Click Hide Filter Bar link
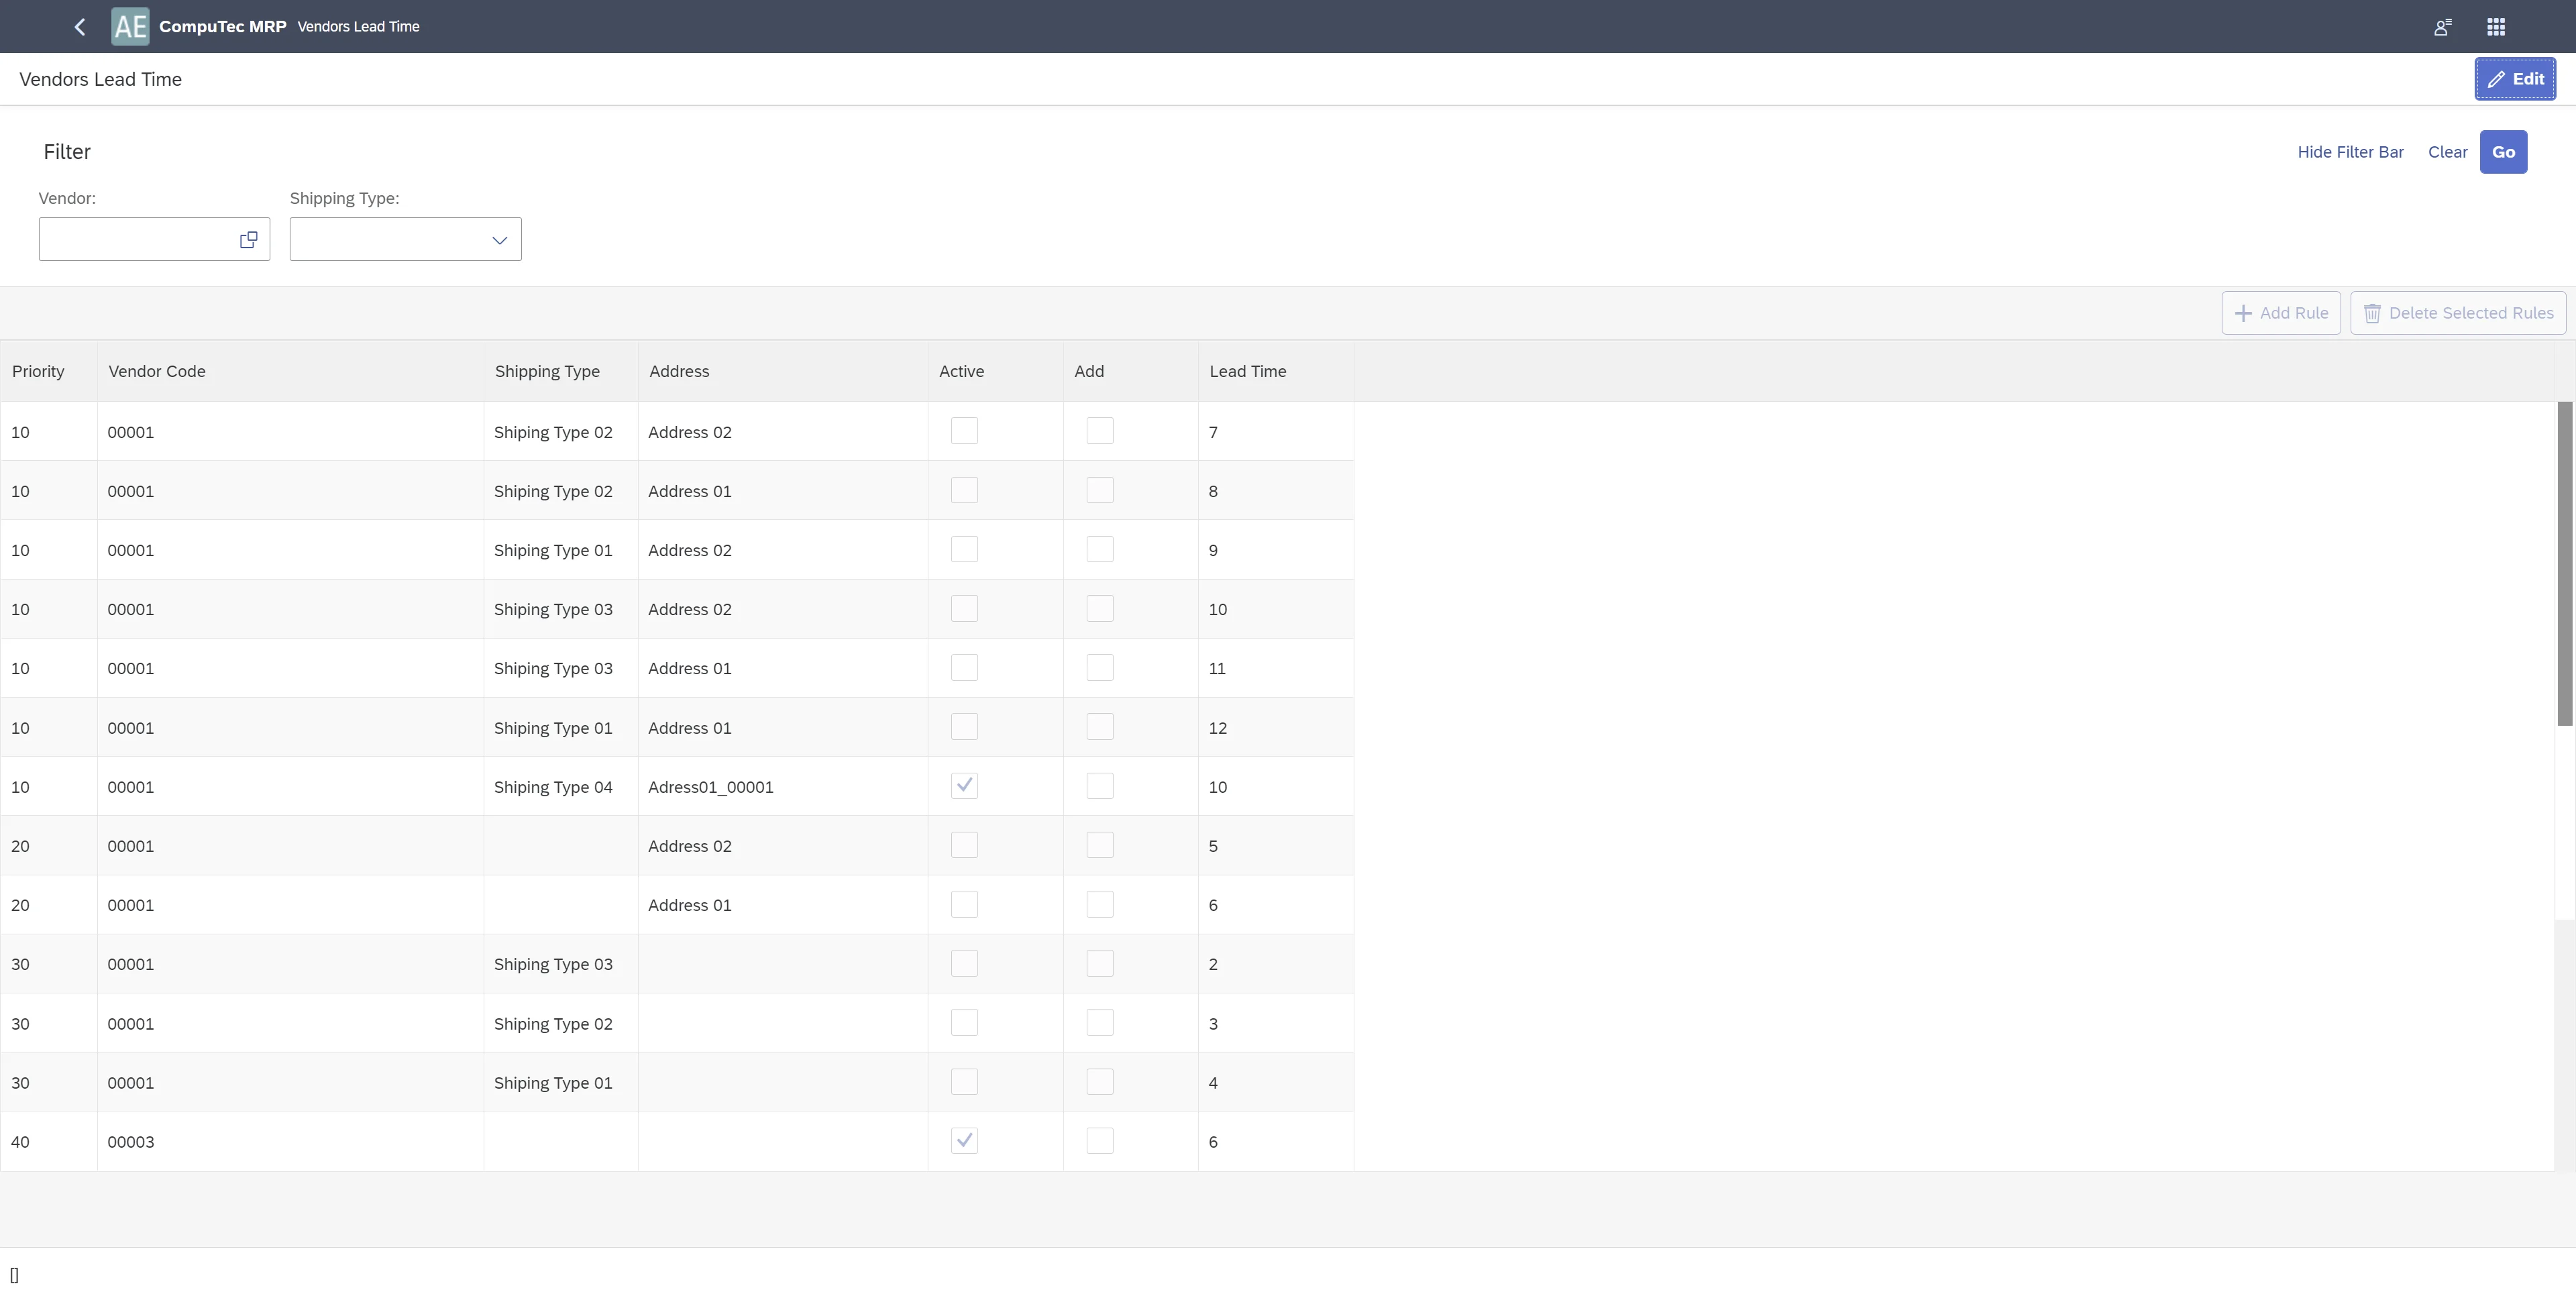Screen dimensions: 2576x1300 [2350, 152]
